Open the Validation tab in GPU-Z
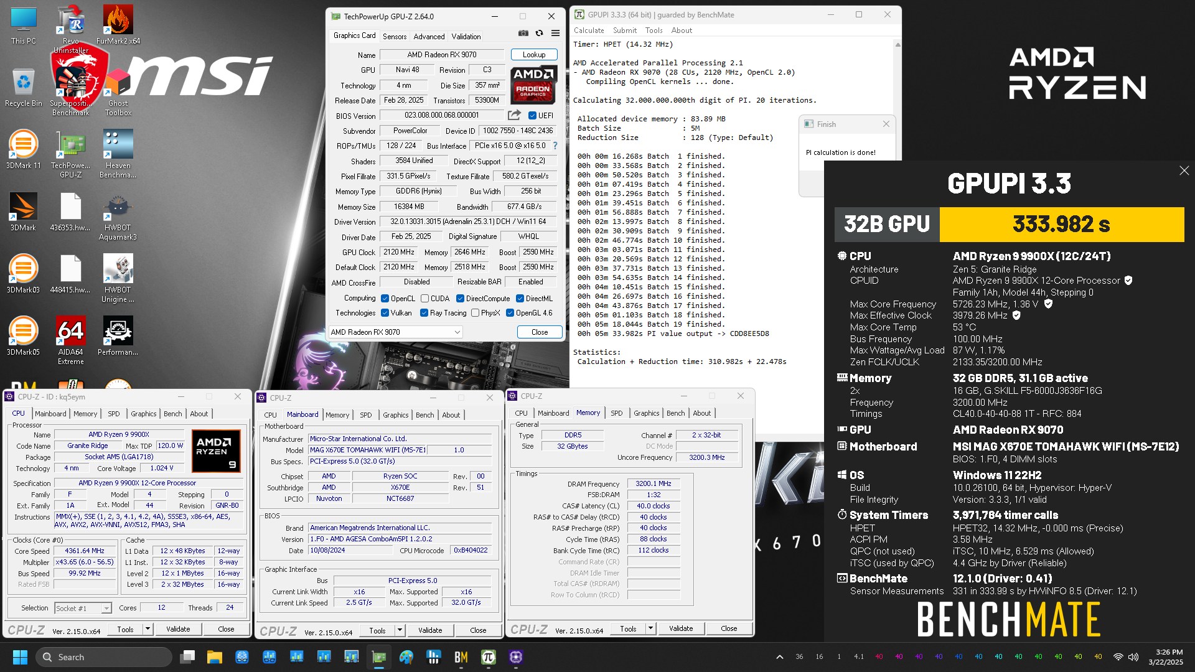Viewport: 1195px width, 672px height. tap(466, 37)
